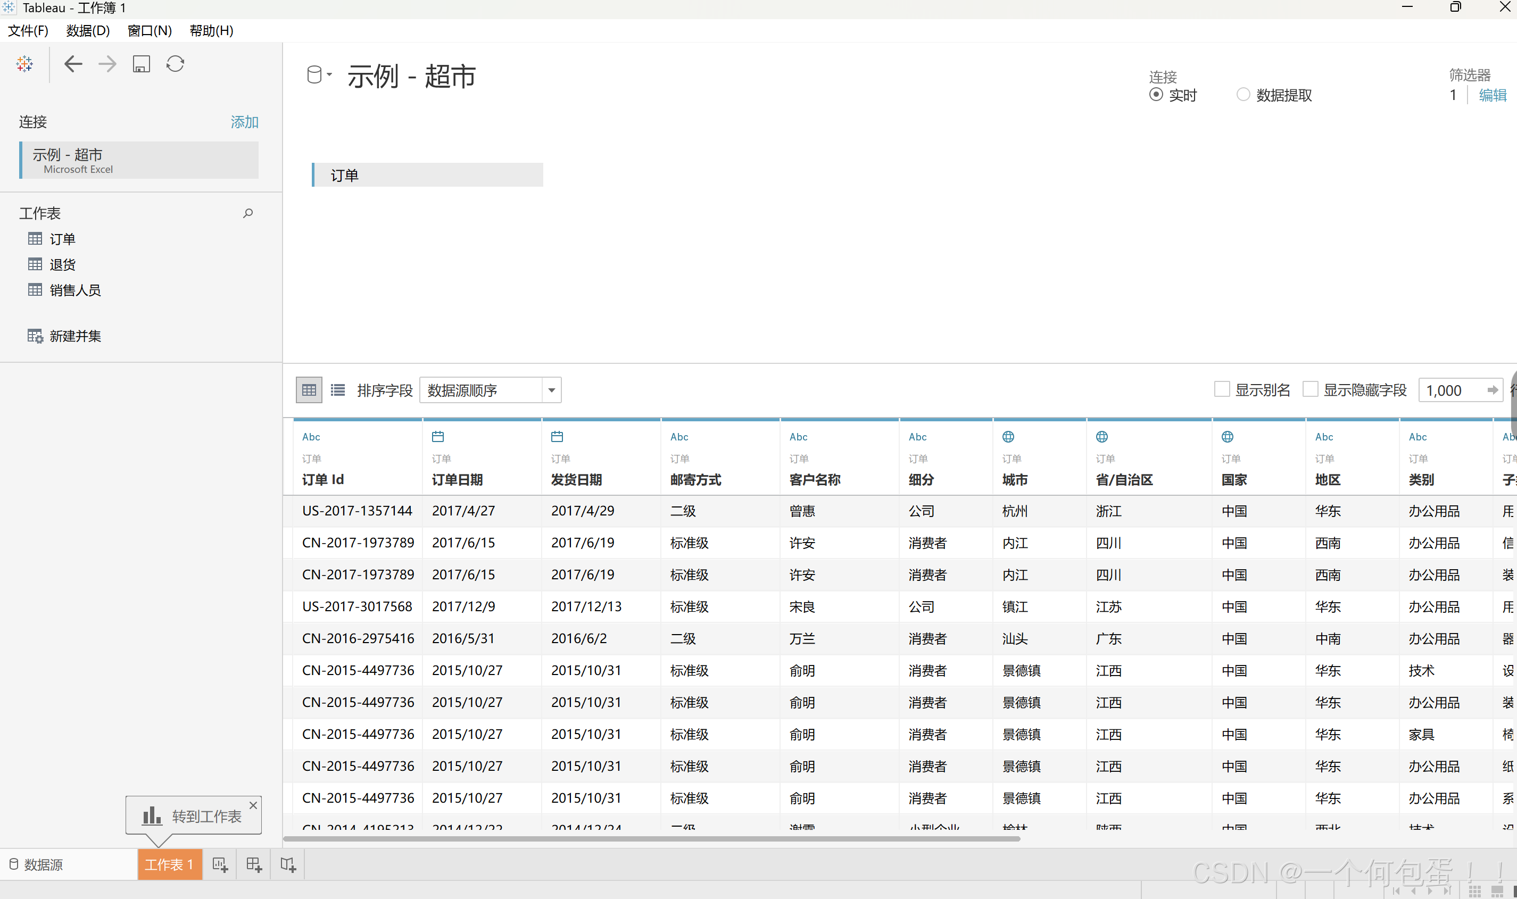
Task: Open the 数据源顺序 sort dropdown
Action: coord(551,390)
